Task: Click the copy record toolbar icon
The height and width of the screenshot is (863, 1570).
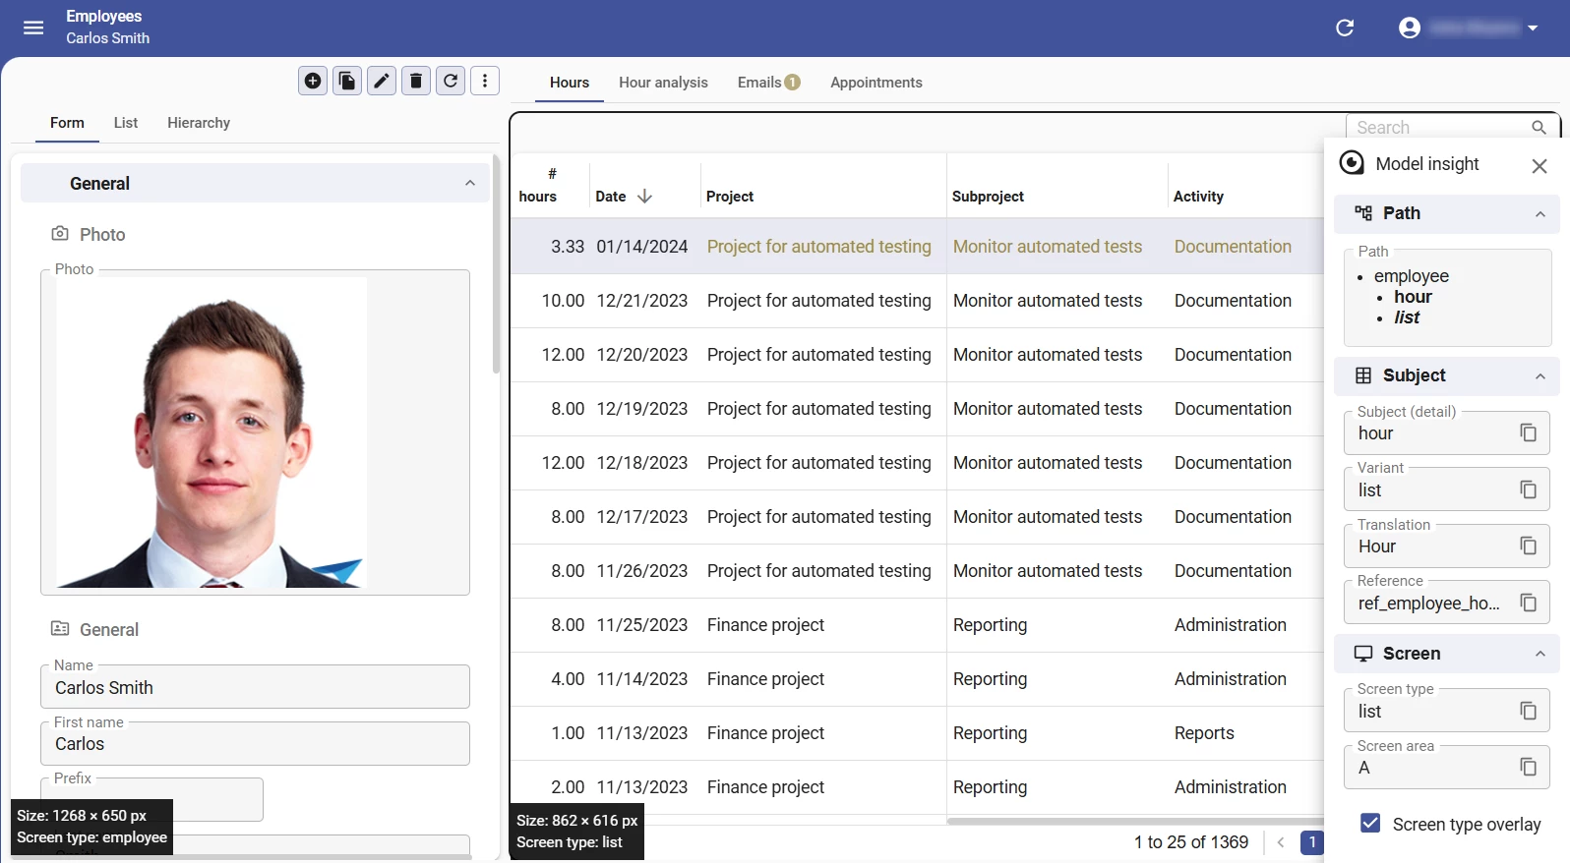Action: point(347,81)
